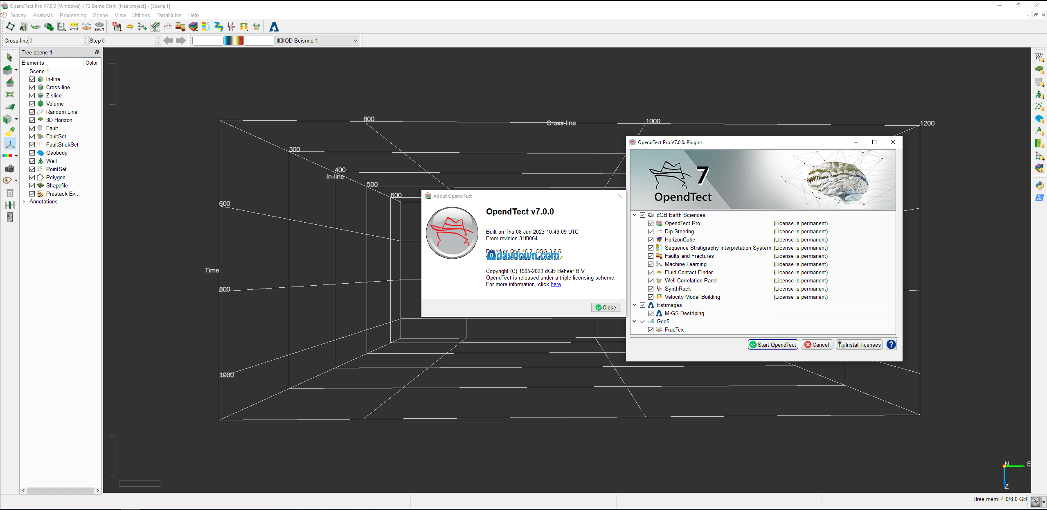Open the color bar settings dropdown arrow
The height and width of the screenshot is (510, 1047).
tap(16, 156)
